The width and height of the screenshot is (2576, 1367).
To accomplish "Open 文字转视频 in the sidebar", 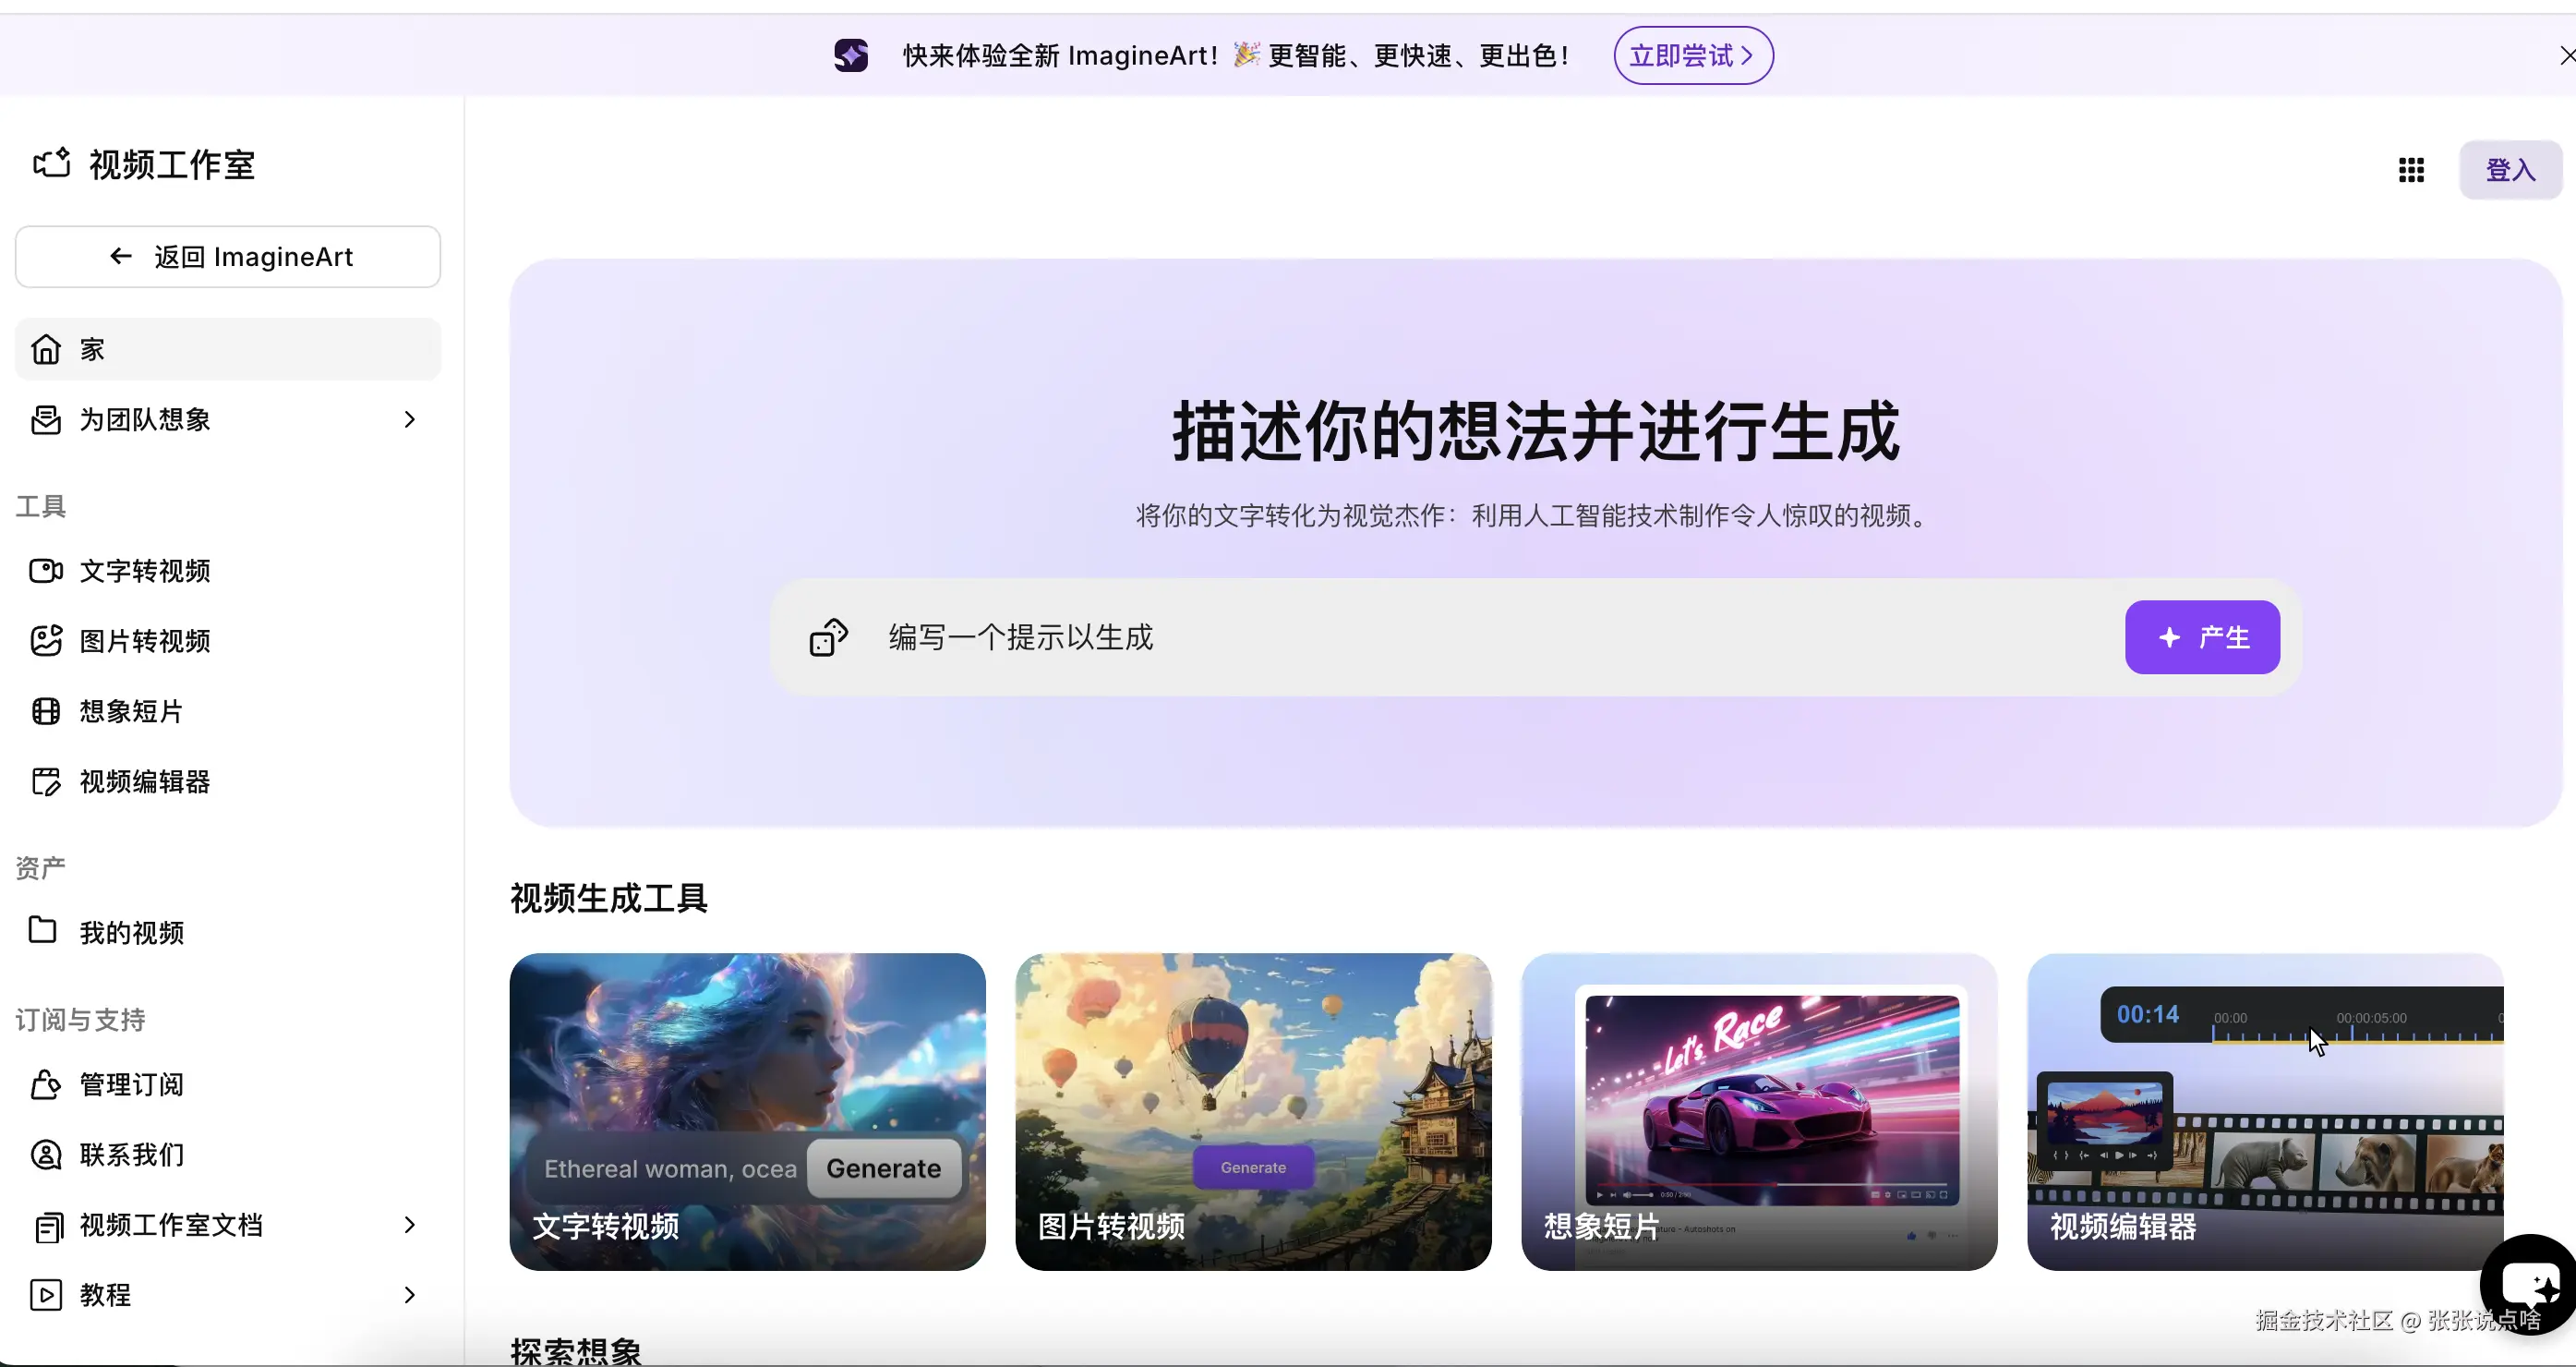I will (x=145, y=571).
